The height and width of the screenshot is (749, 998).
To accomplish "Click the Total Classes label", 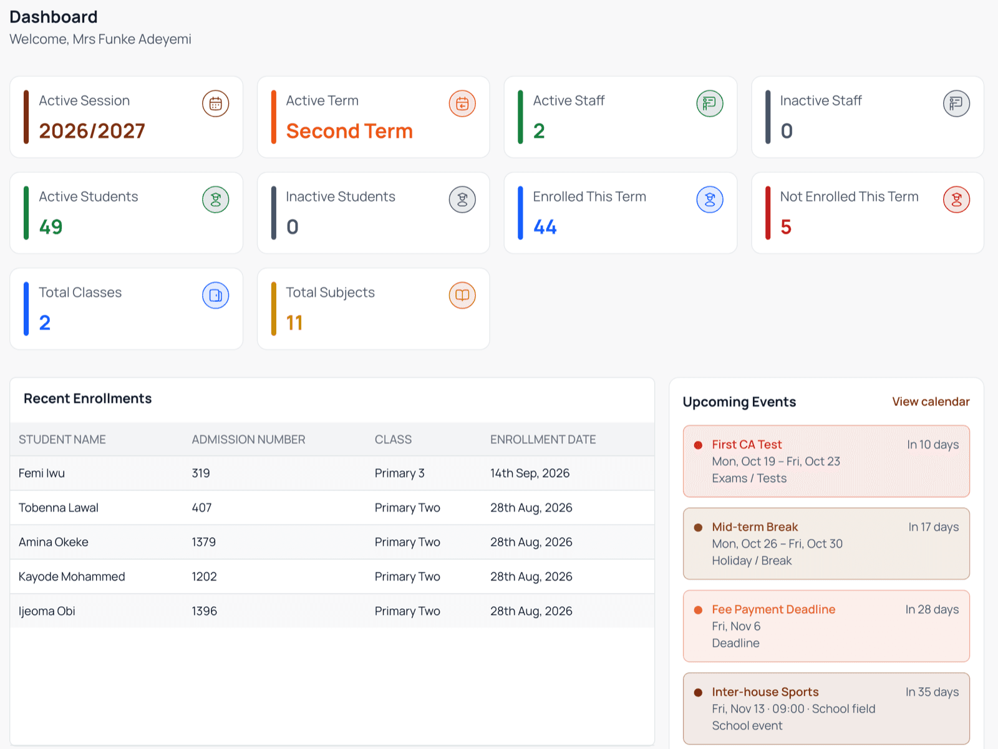I will pos(80,292).
